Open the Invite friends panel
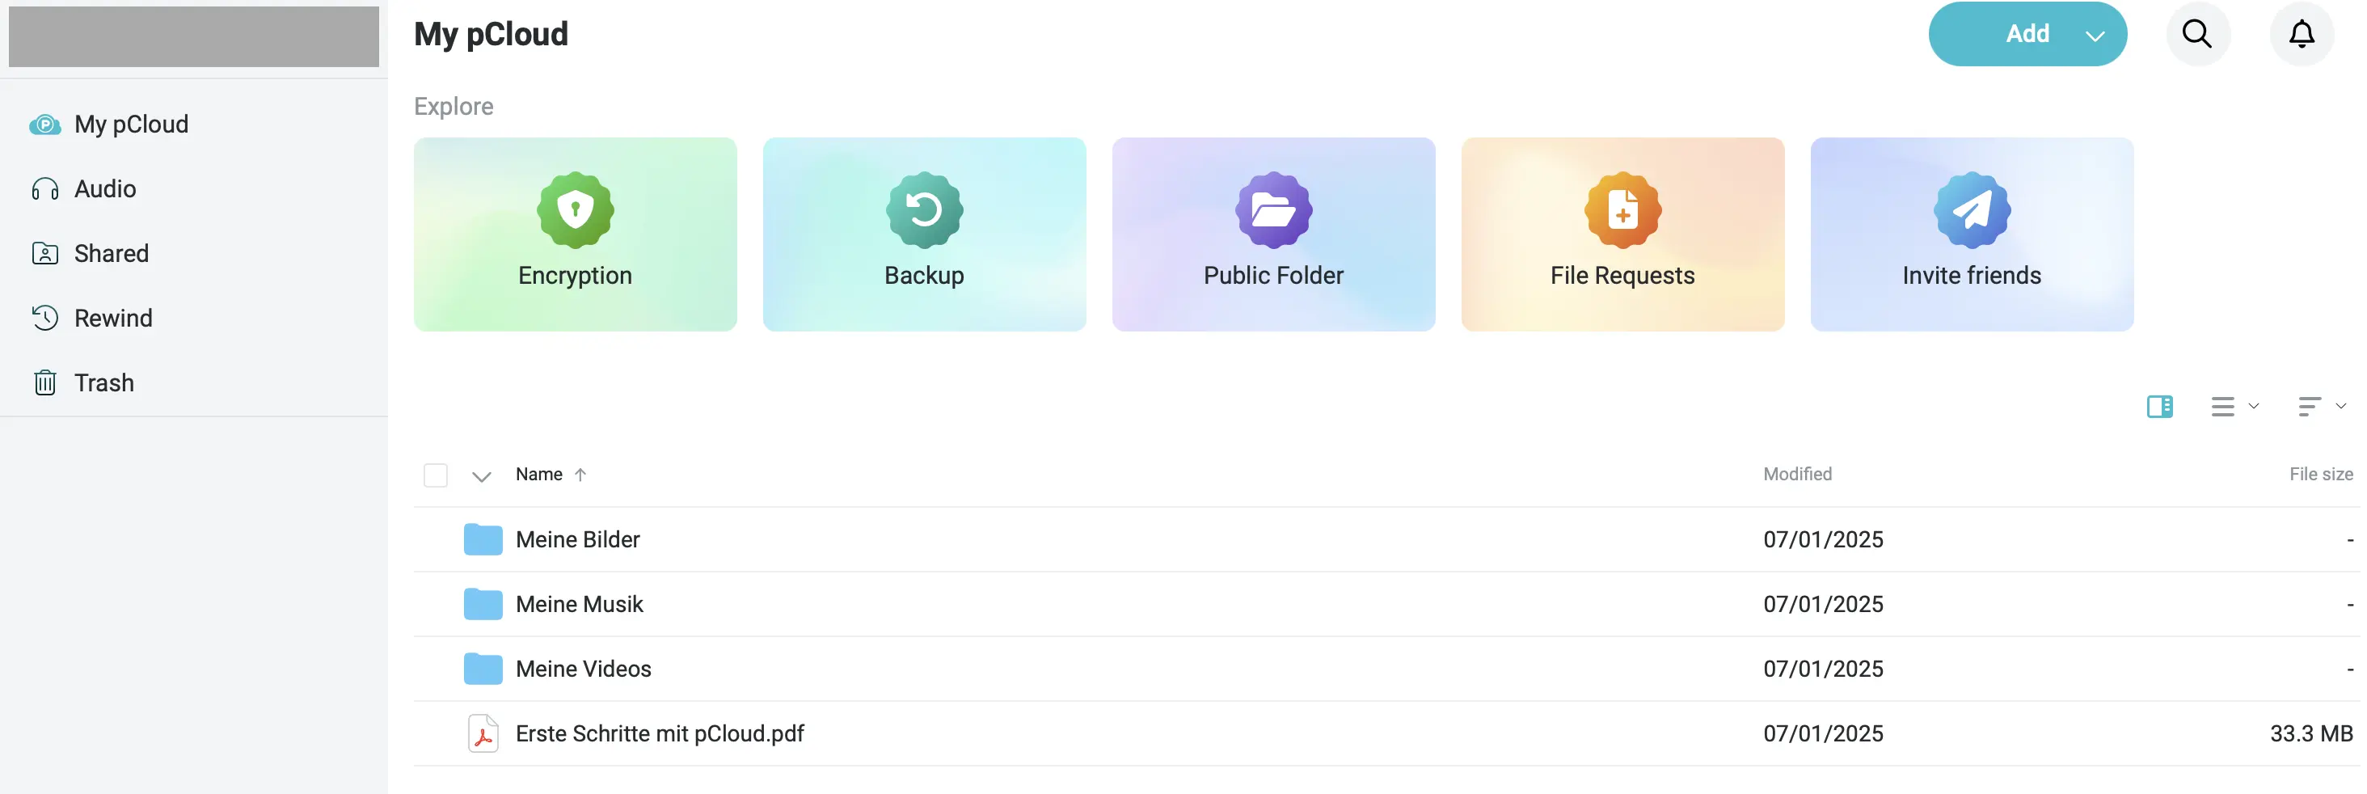Viewport: 2367px width, 794px height. [x=1972, y=234]
